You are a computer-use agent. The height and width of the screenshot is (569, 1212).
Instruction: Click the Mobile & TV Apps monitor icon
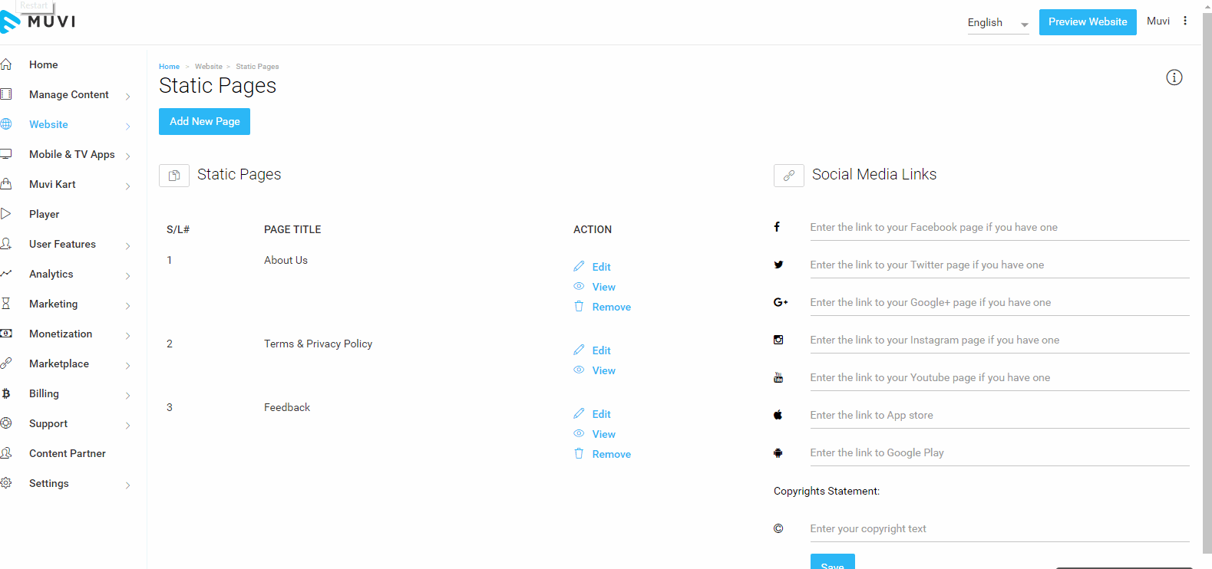point(6,154)
